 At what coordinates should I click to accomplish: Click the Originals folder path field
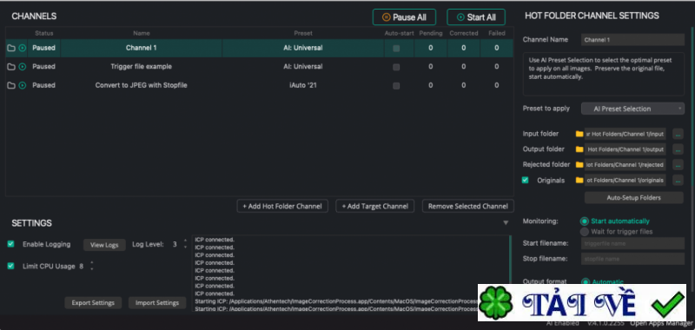point(625,181)
